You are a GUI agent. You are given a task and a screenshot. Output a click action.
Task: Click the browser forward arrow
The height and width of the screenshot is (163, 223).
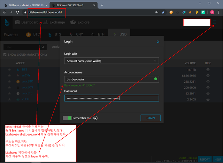pyautogui.click(x=11, y=12)
